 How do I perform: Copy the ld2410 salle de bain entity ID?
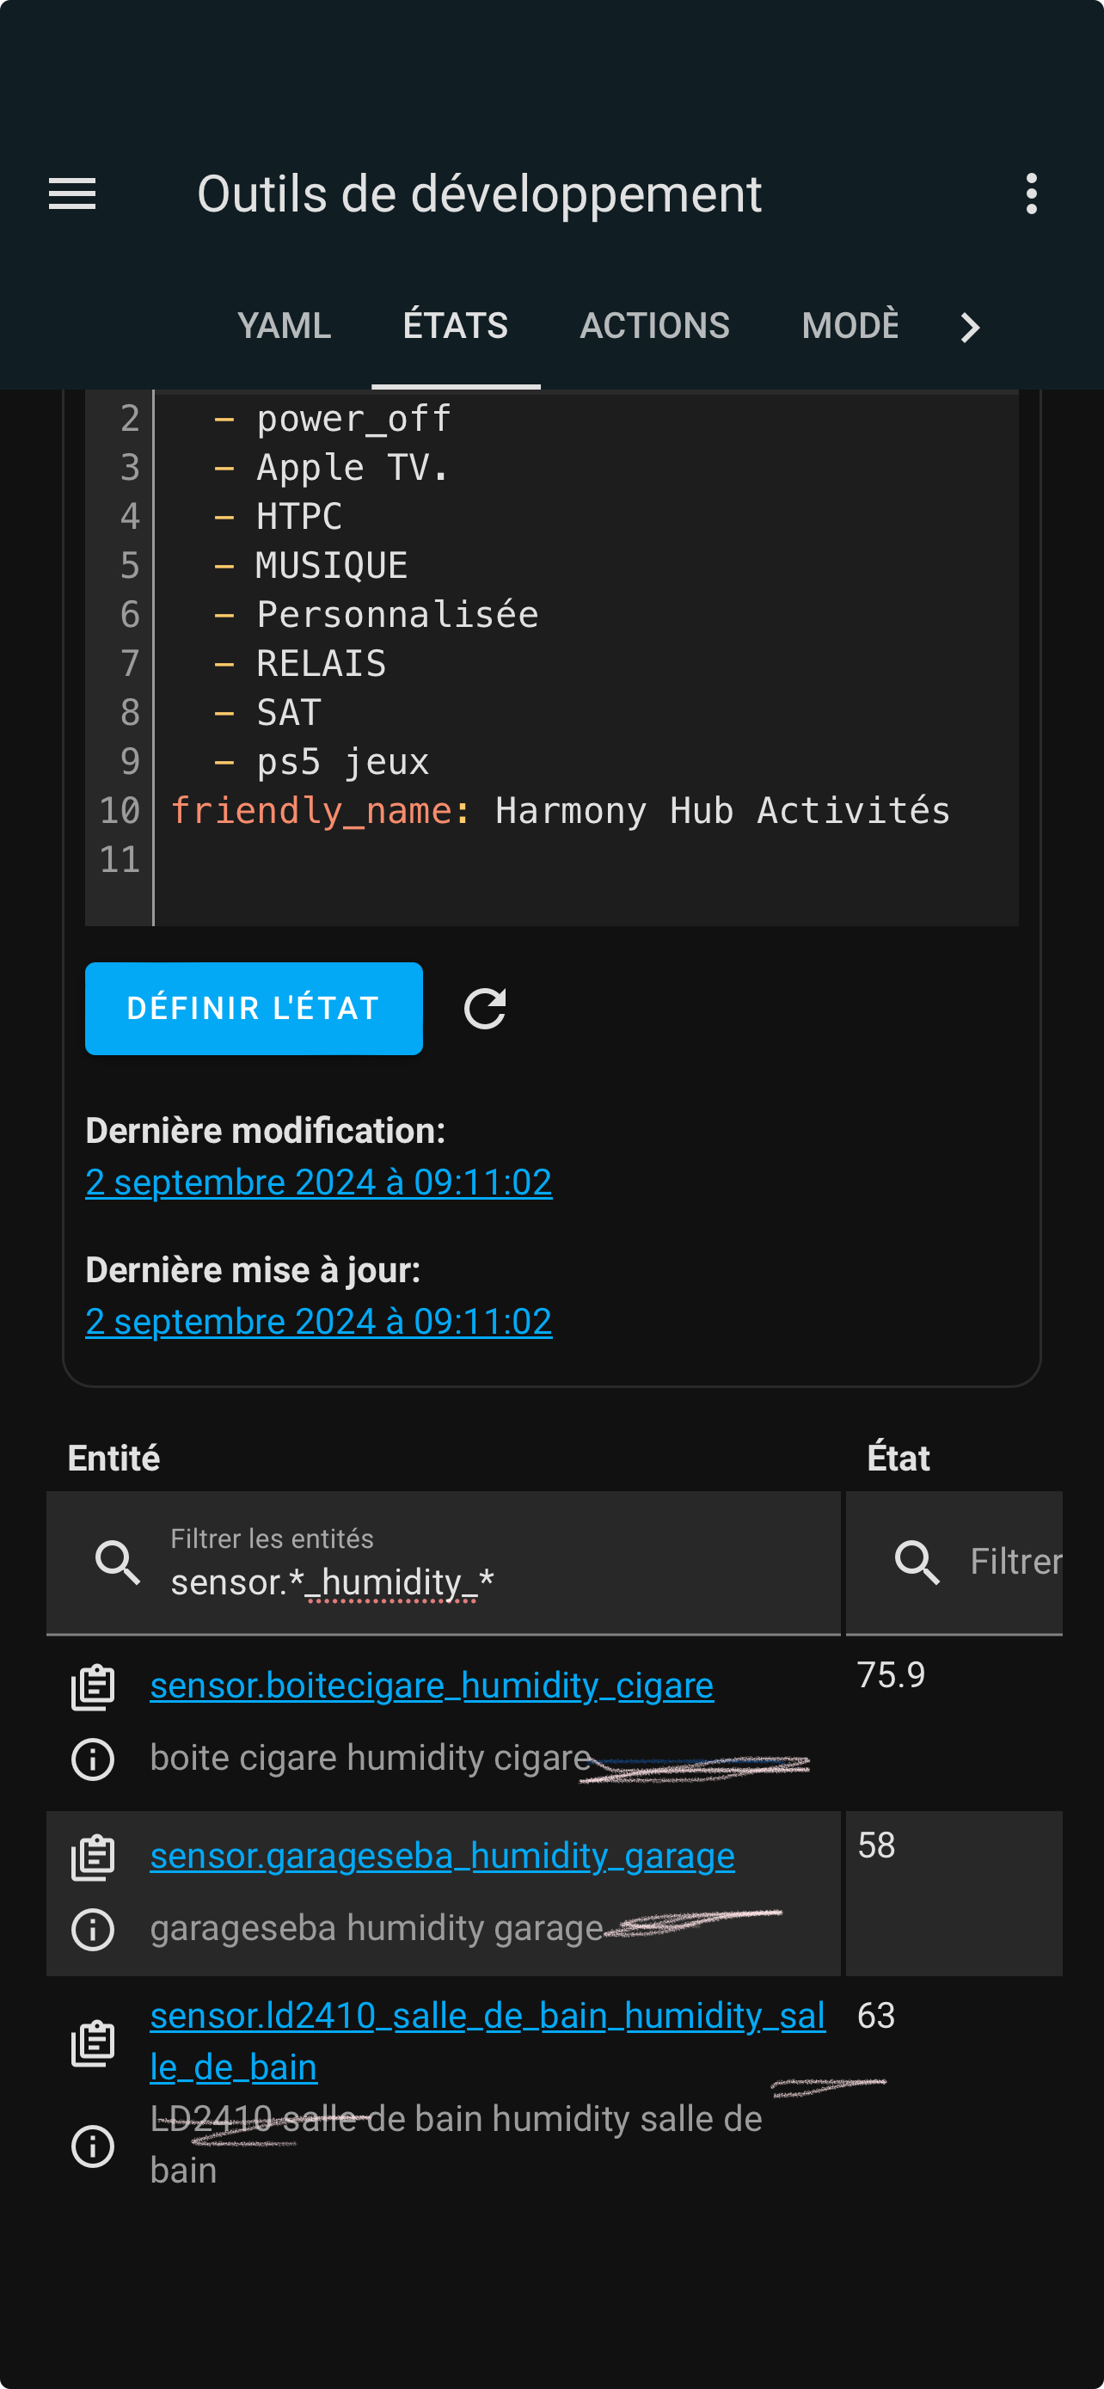point(93,2043)
